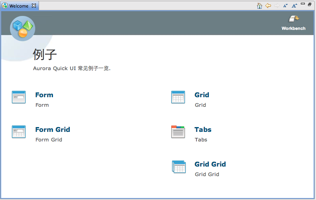Screen dimensions: 316x200
Task: Click the Grid example icon
Action: tap(178, 97)
